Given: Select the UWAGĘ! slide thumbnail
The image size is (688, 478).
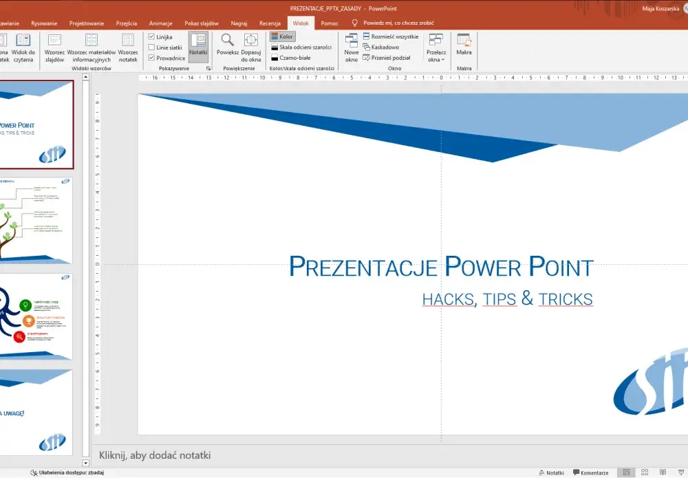Looking at the screenshot, I should tap(36, 412).
